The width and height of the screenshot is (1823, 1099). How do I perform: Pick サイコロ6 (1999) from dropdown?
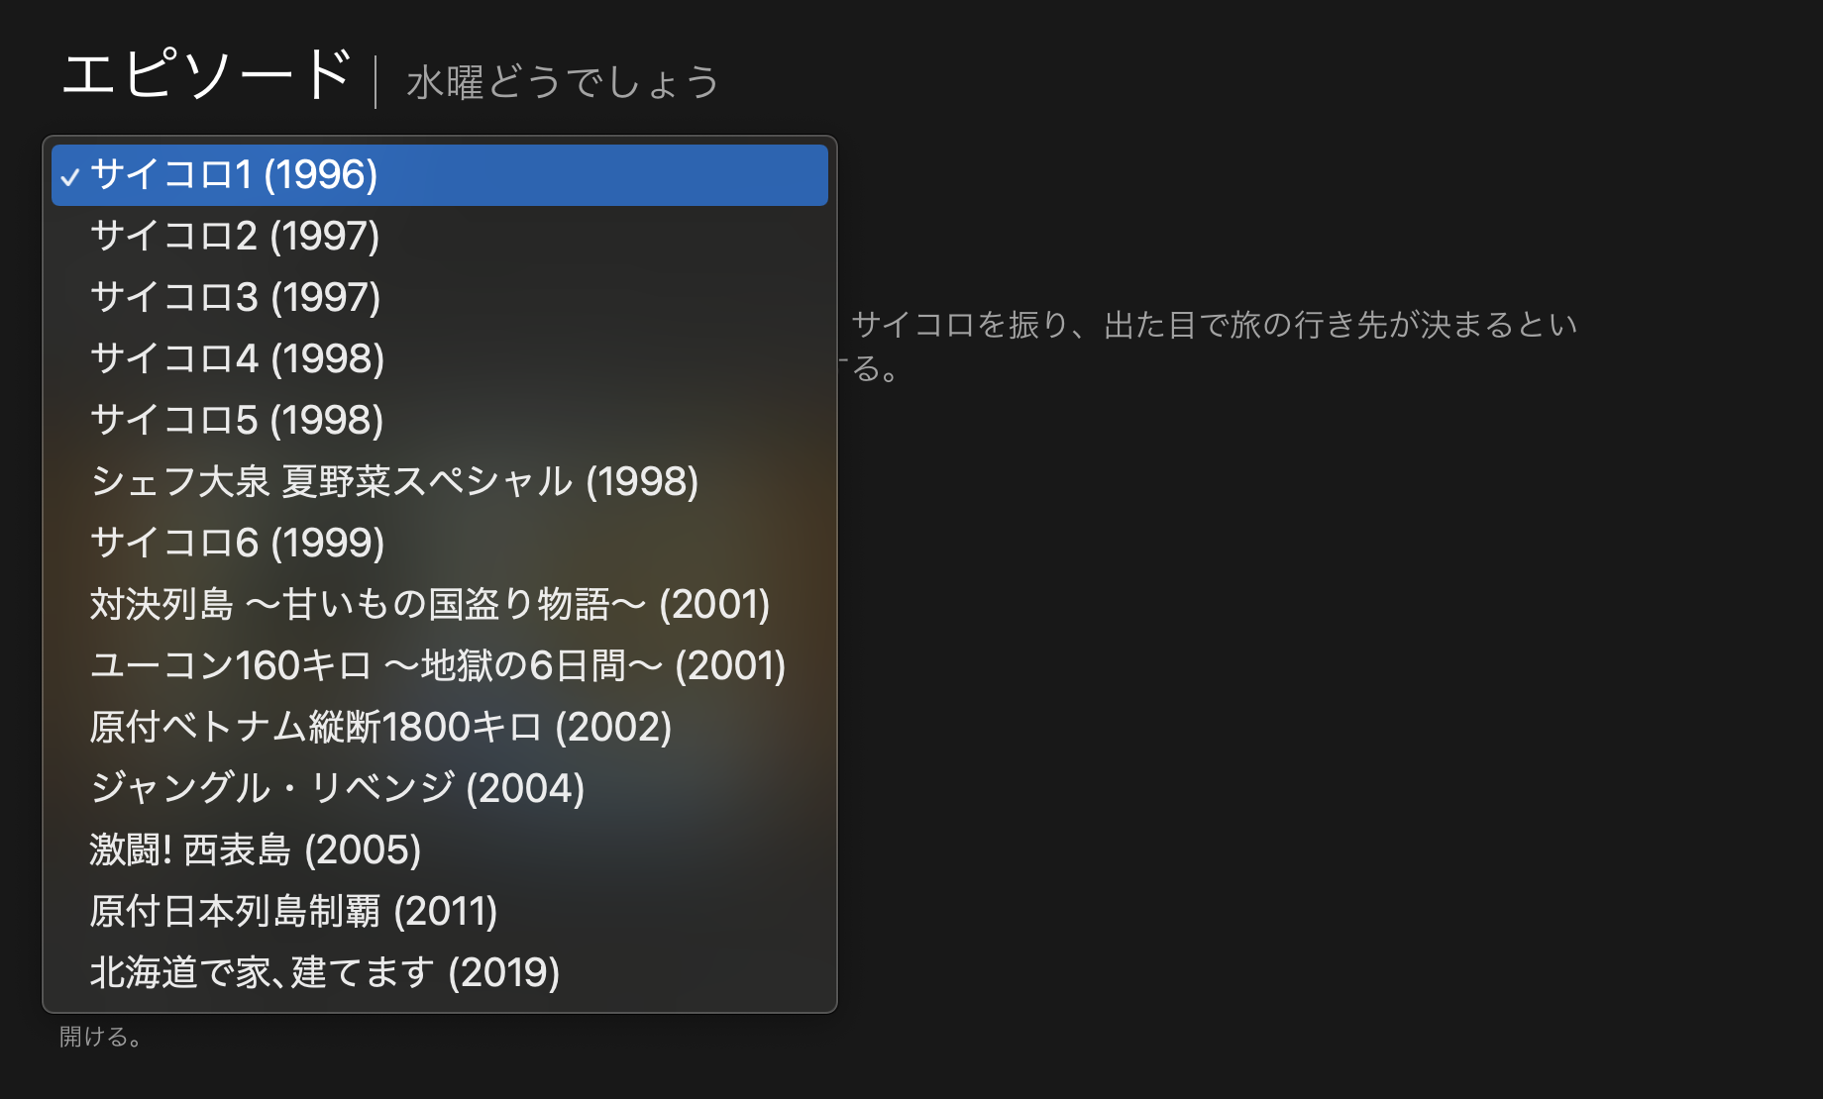click(x=440, y=544)
